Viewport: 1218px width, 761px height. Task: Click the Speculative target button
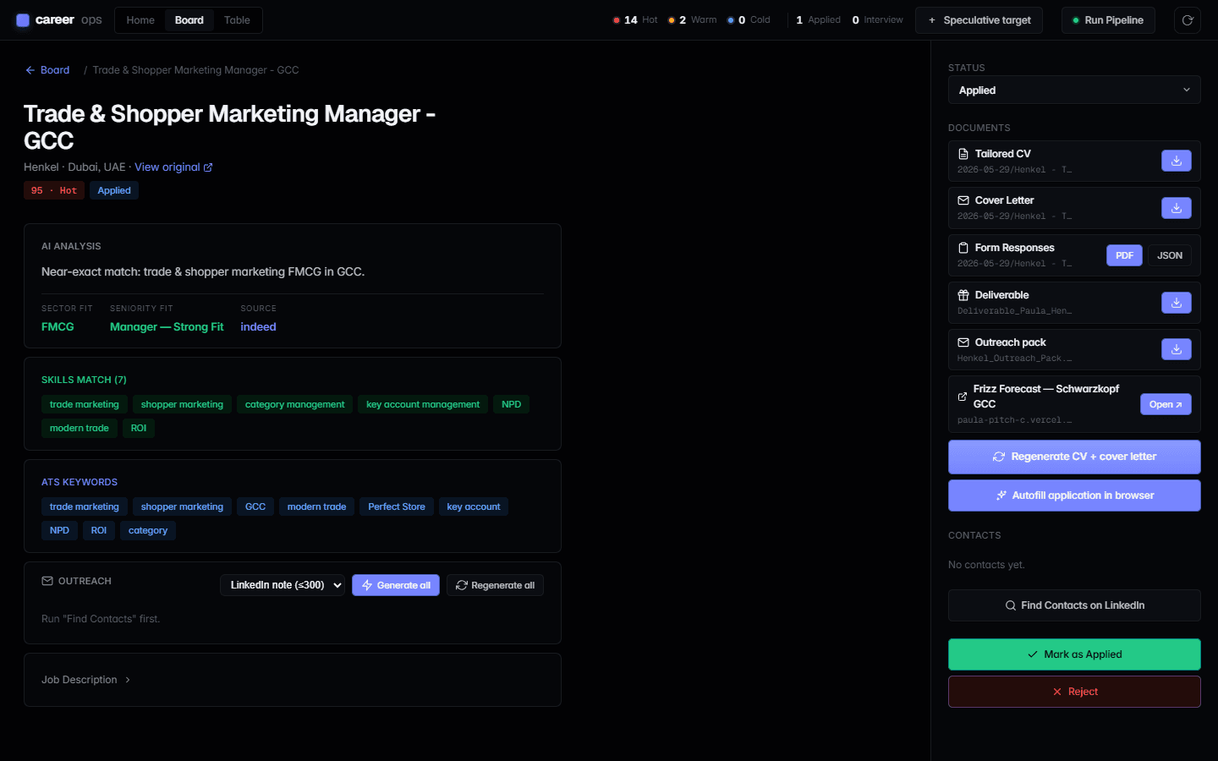point(979,20)
